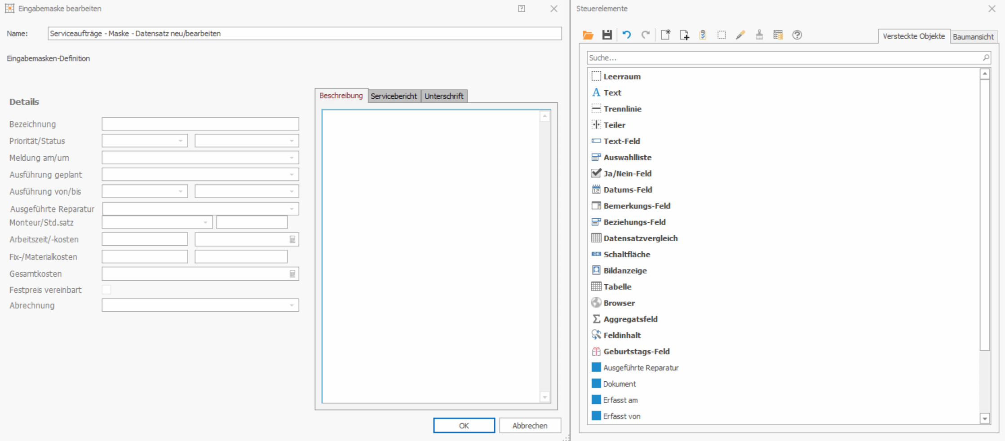Click the magnifier icon in the Suche field
Screen dimensions: 1005x441
(986, 57)
